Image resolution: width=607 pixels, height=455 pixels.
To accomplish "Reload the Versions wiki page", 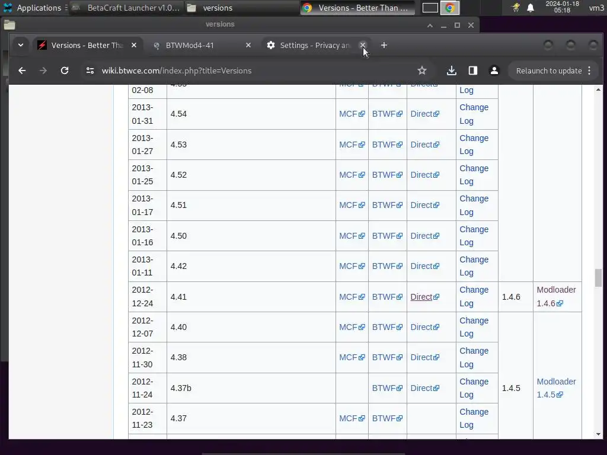I will pyautogui.click(x=65, y=71).
